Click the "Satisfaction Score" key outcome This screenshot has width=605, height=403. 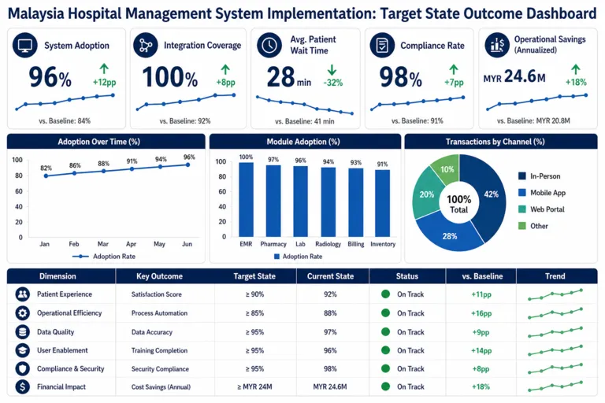pyautogui.click(x=156, y=294)
